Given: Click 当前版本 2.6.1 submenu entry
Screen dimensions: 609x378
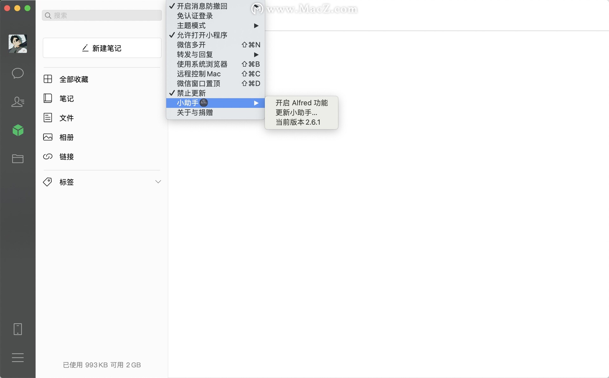Looking at the screenshot, I should click(x=301, y=122).
